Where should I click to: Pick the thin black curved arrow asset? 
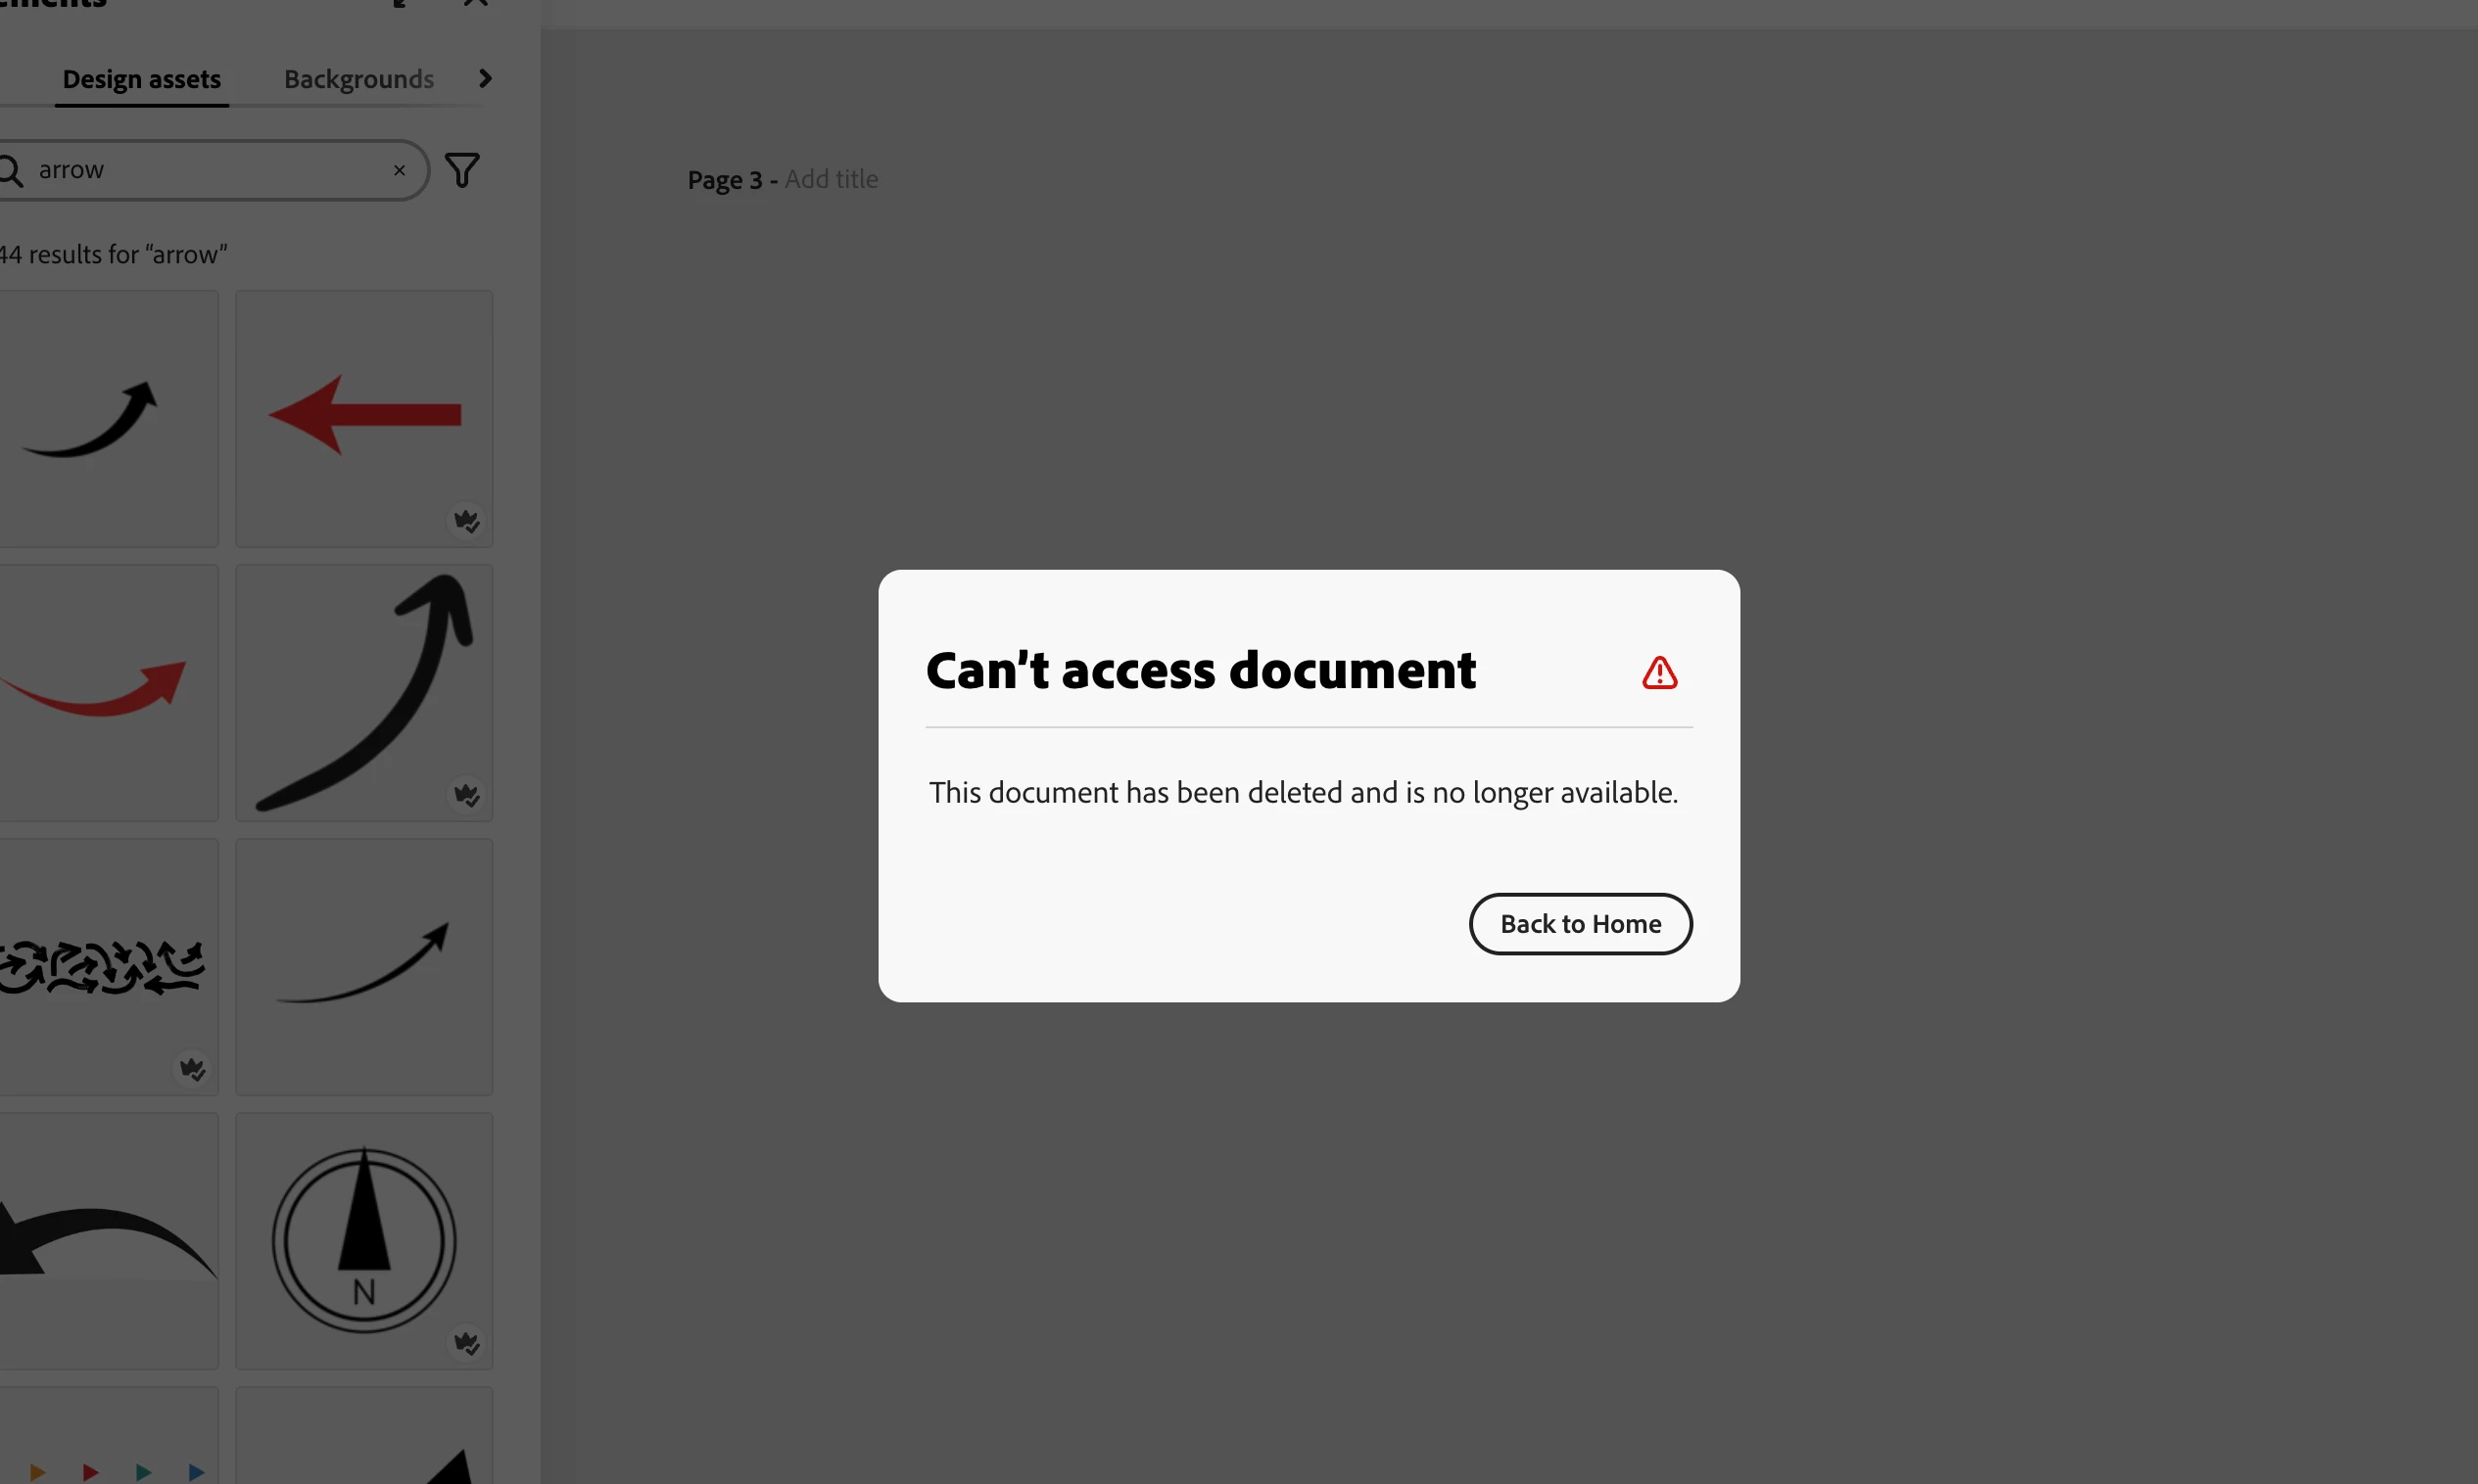click(x=364, y=965)
